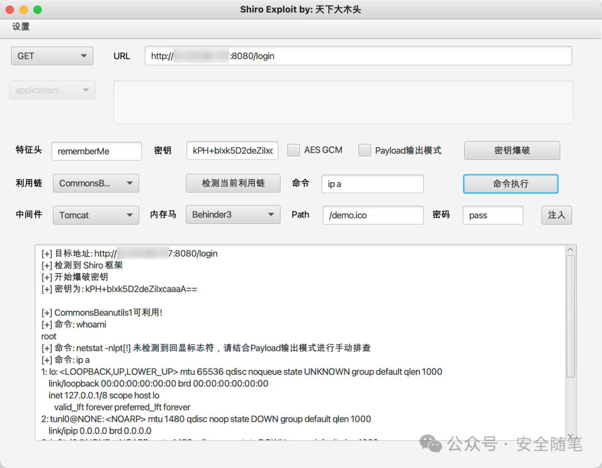Image resolution: width=602 pixels, height=468 pixels.
Task: Click the red close window button
Action: coord(10,9)
